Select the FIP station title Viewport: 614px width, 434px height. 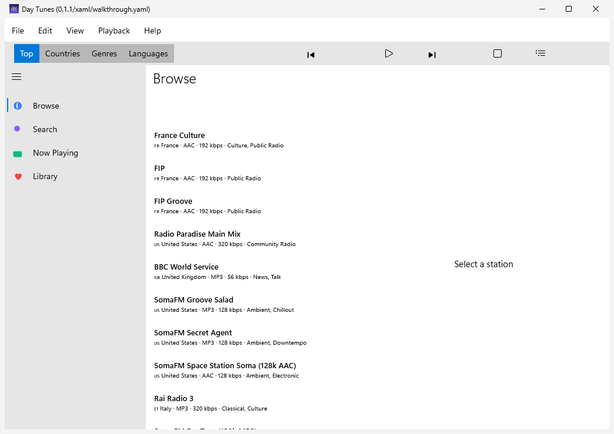click(159, 168)
